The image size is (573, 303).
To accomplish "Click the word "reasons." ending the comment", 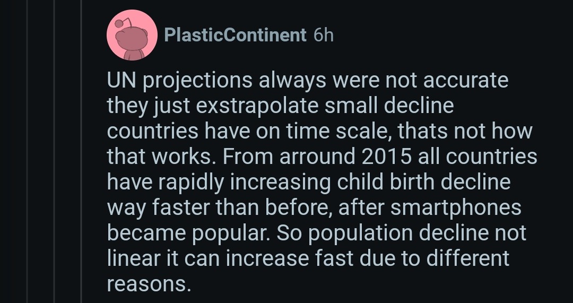I will click(149, 283).
